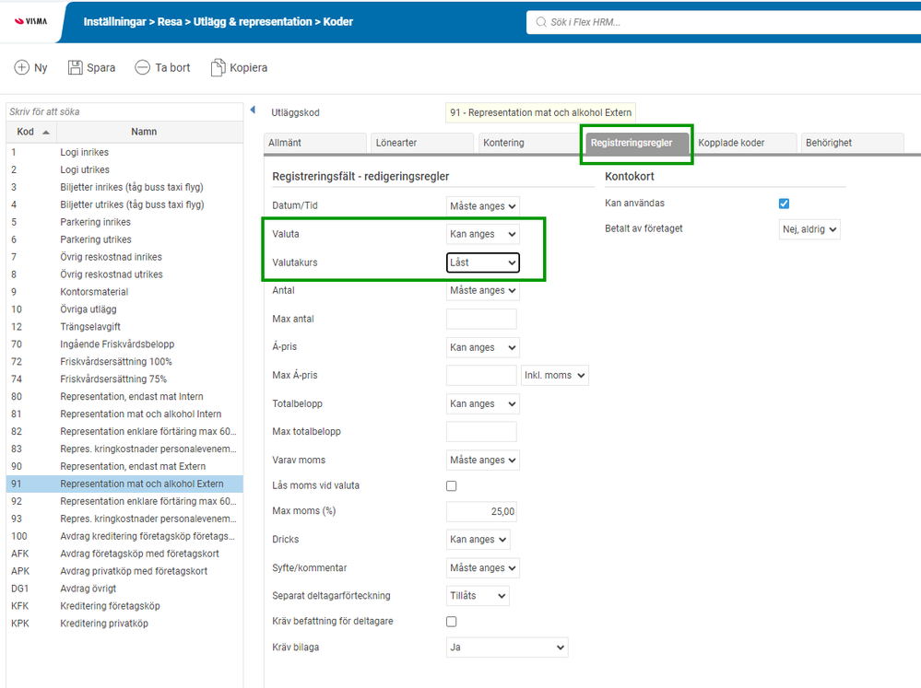Select the Registreringsregler tab
The image size is (921, 688).
[637, 143]
